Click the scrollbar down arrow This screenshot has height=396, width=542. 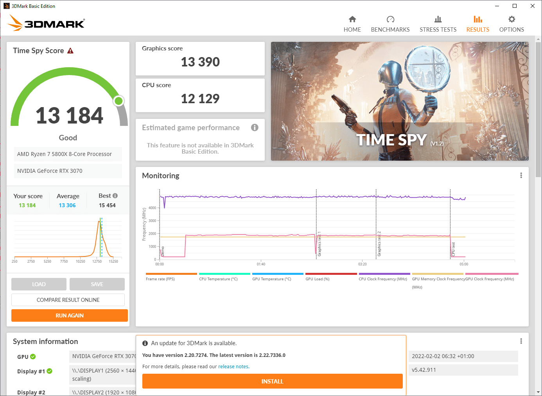pos(538,392)
